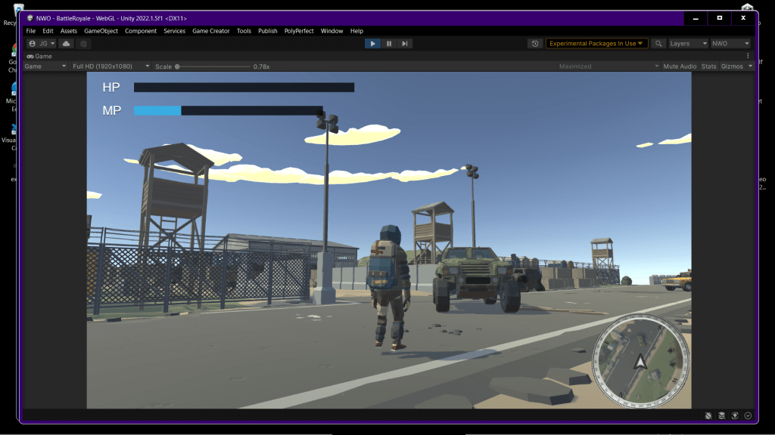Toggle Mute Audio in Game view
Screen dimensions: 775x435
(679, 66)
